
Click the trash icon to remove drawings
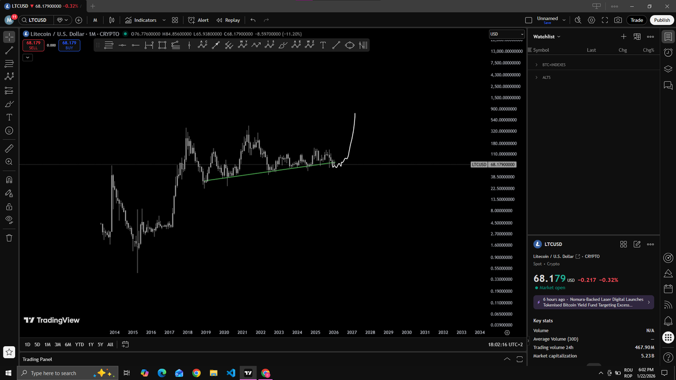click(x=9, y=238)
